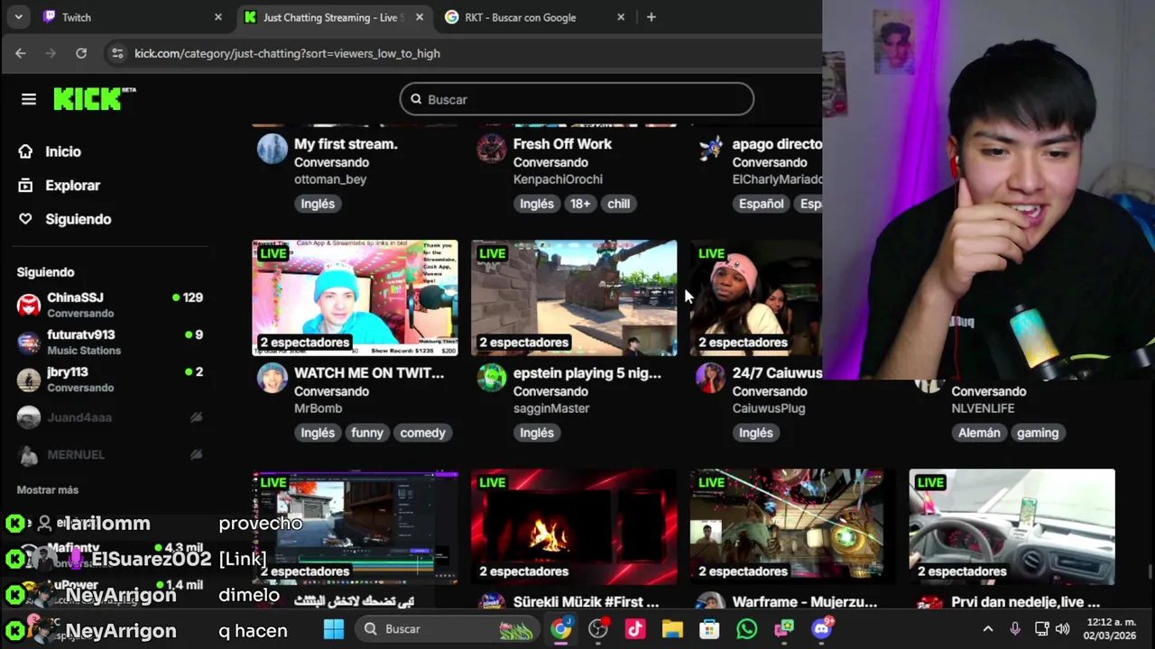The image size is (1155, 649).
Task: Open followed channel futuratv913
Action: pos(110,342)
